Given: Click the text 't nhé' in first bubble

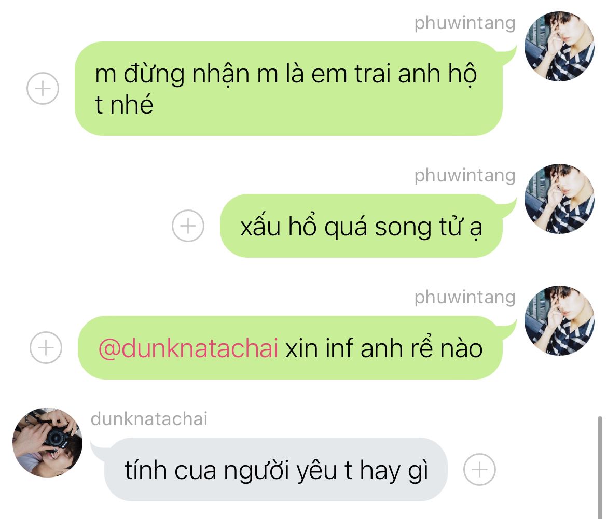Looking at the screenshot, I should pyautogui.click(x=124, y=104).
